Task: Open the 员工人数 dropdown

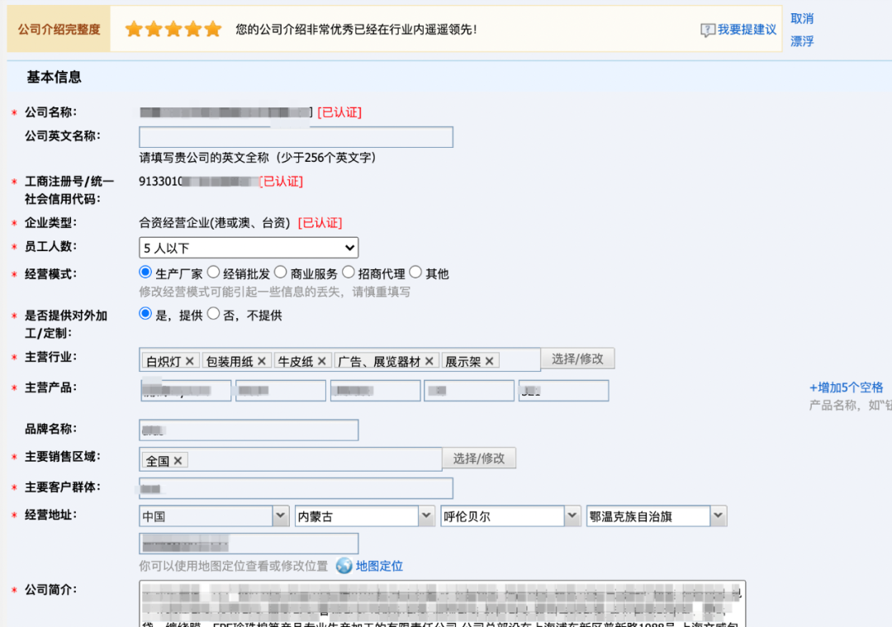Action: 248,247
